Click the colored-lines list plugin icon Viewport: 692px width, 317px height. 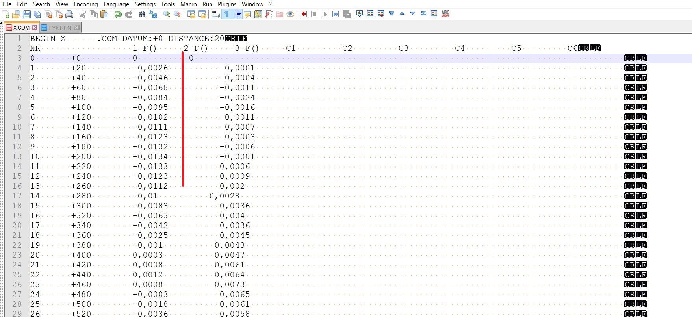click(x=370, y=13)
